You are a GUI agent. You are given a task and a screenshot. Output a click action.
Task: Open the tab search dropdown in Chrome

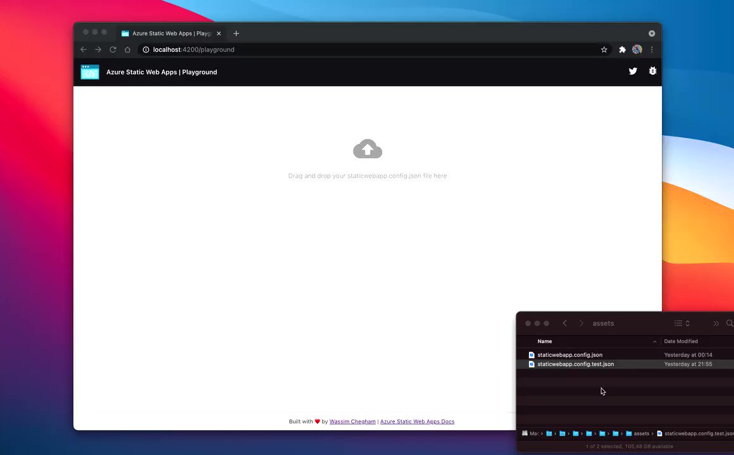click(x=652, y=33)
